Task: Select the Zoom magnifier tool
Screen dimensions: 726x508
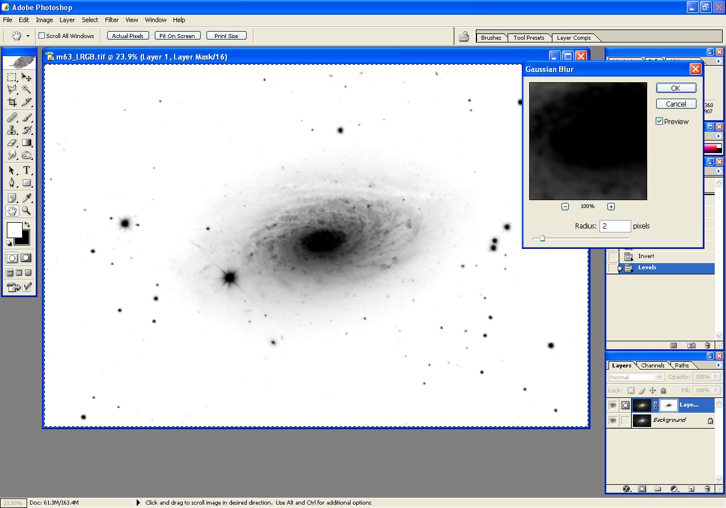Action: 27,211
